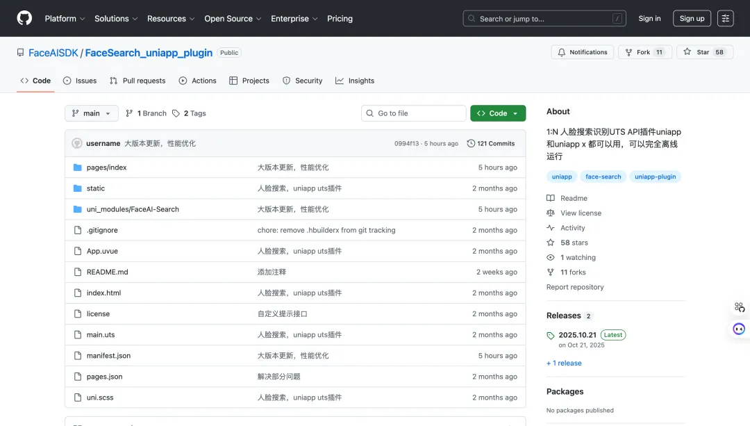Click the Sign up button
The image size is (750, 426).
click(x=692, y=18)
